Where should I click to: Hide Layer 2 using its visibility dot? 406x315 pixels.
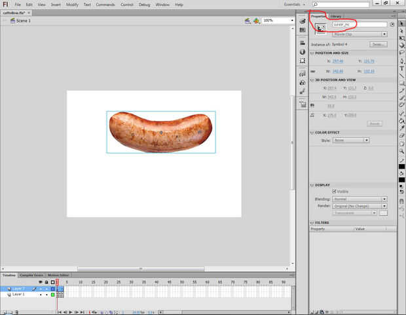[41, 289]
